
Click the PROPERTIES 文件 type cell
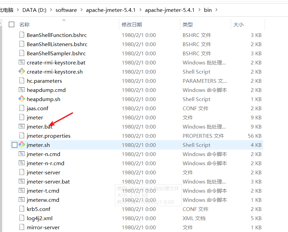[x=203, y=136]
